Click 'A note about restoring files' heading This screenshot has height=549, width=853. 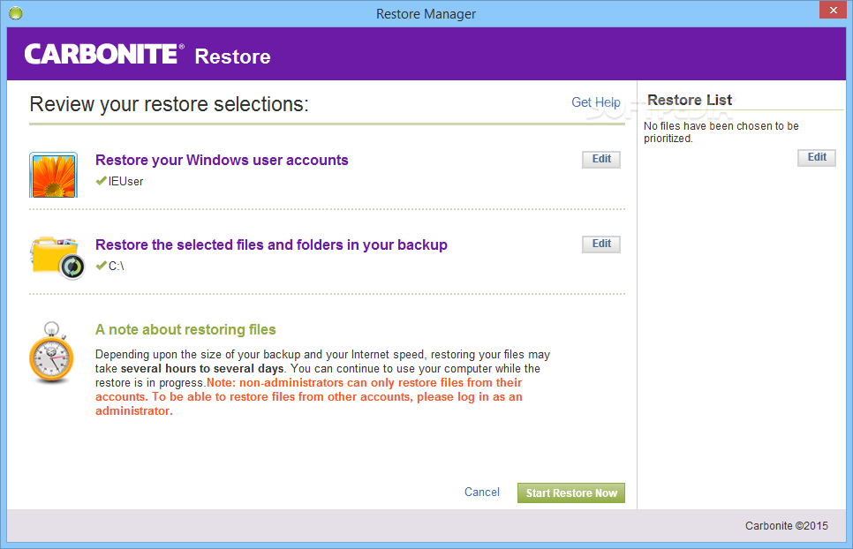185,330
